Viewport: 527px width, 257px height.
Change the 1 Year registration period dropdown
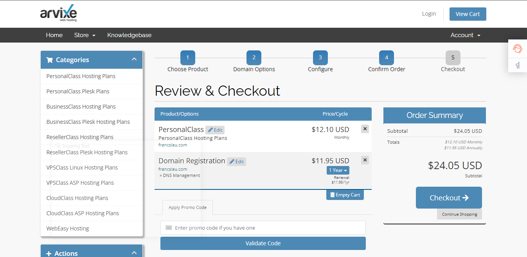tap(338, 170)
